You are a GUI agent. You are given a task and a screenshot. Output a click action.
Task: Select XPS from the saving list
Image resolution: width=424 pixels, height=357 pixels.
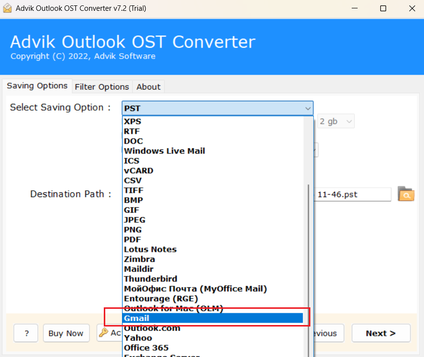(x=213, y=121)
